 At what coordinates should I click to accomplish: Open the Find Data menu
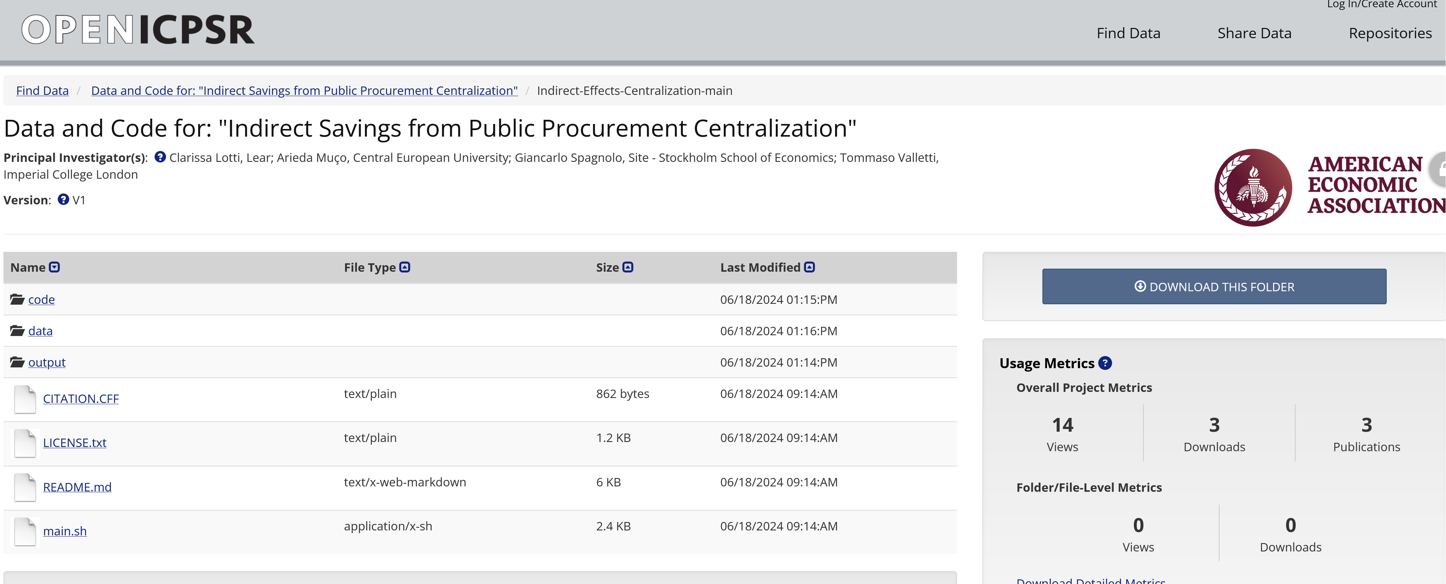1128,33
